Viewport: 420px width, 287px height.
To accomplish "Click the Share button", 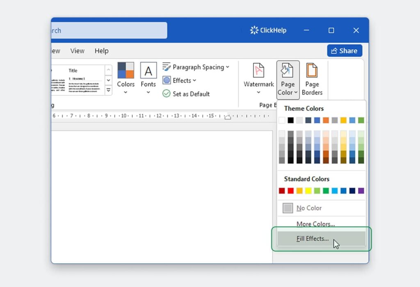I will tap(344, 51).
